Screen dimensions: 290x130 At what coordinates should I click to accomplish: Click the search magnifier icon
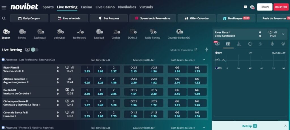click(x=4, y=18)
